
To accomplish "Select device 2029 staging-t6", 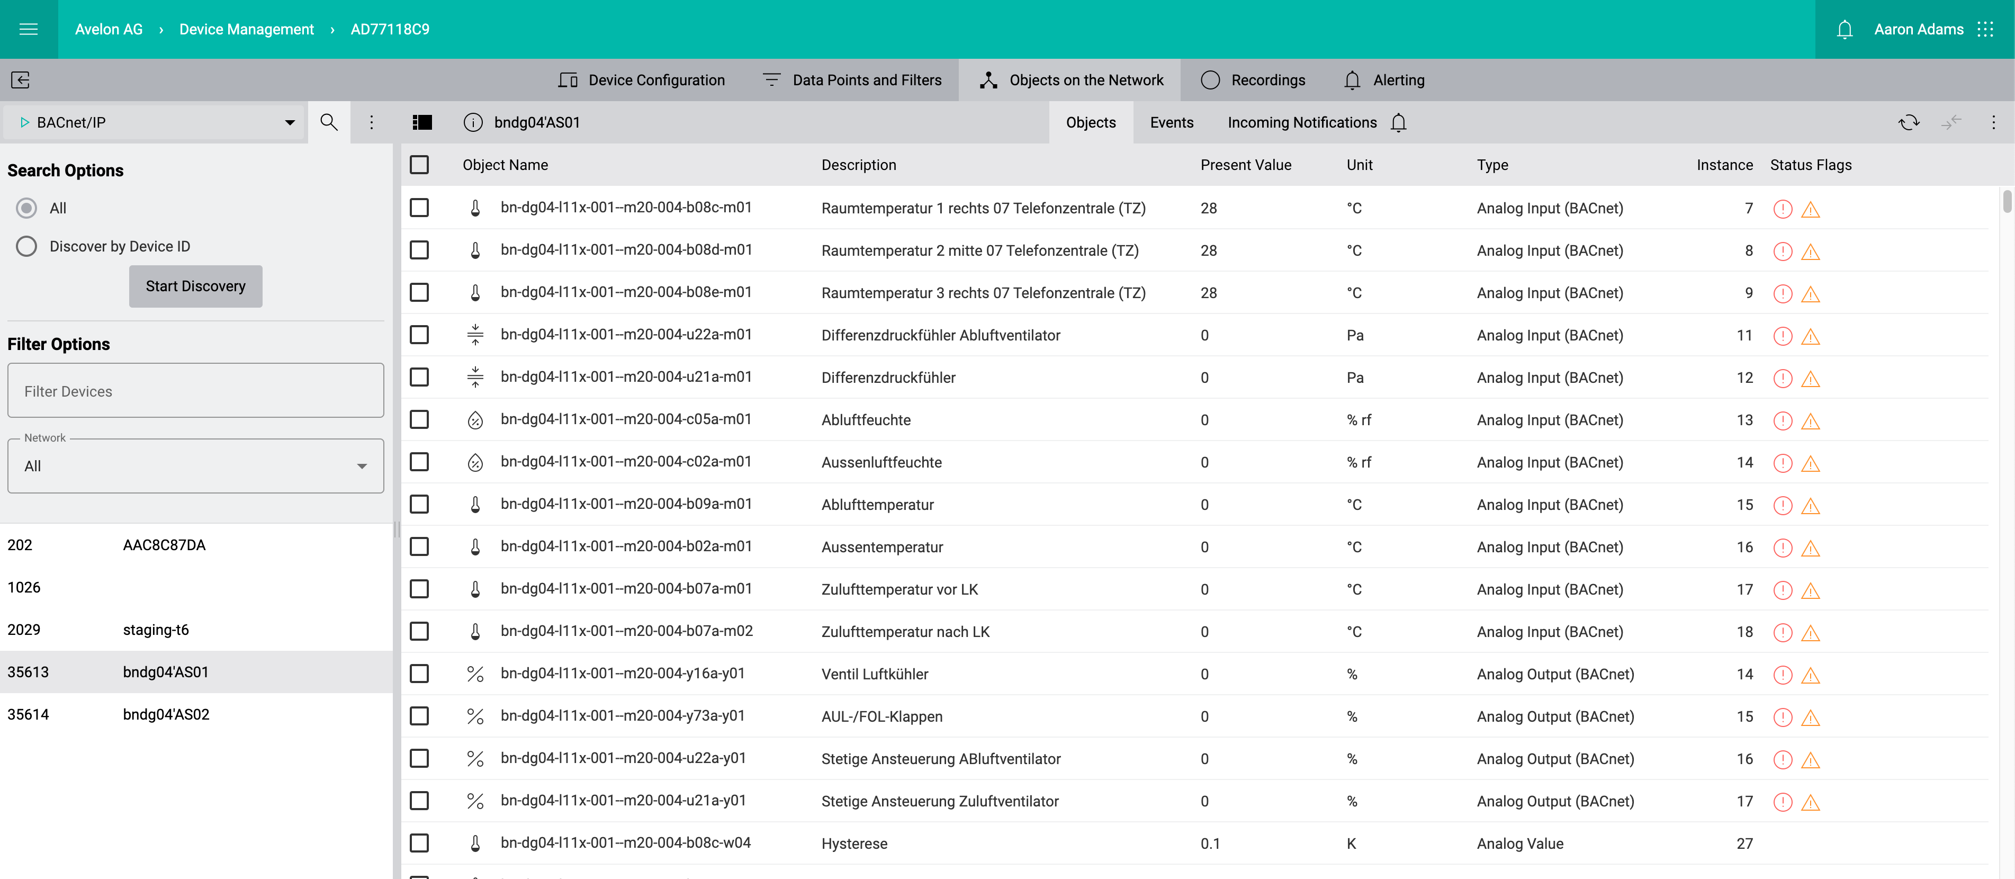I will pyautogui.click(x=195, y=630).
